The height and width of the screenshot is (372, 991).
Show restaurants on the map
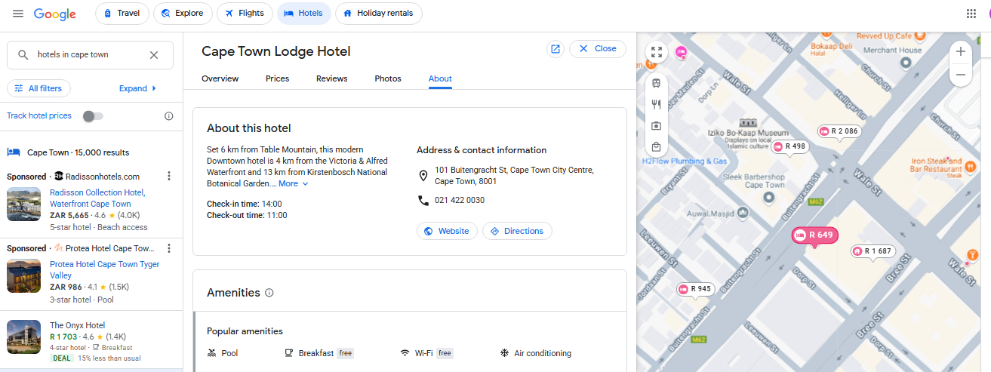coord(657,105)
